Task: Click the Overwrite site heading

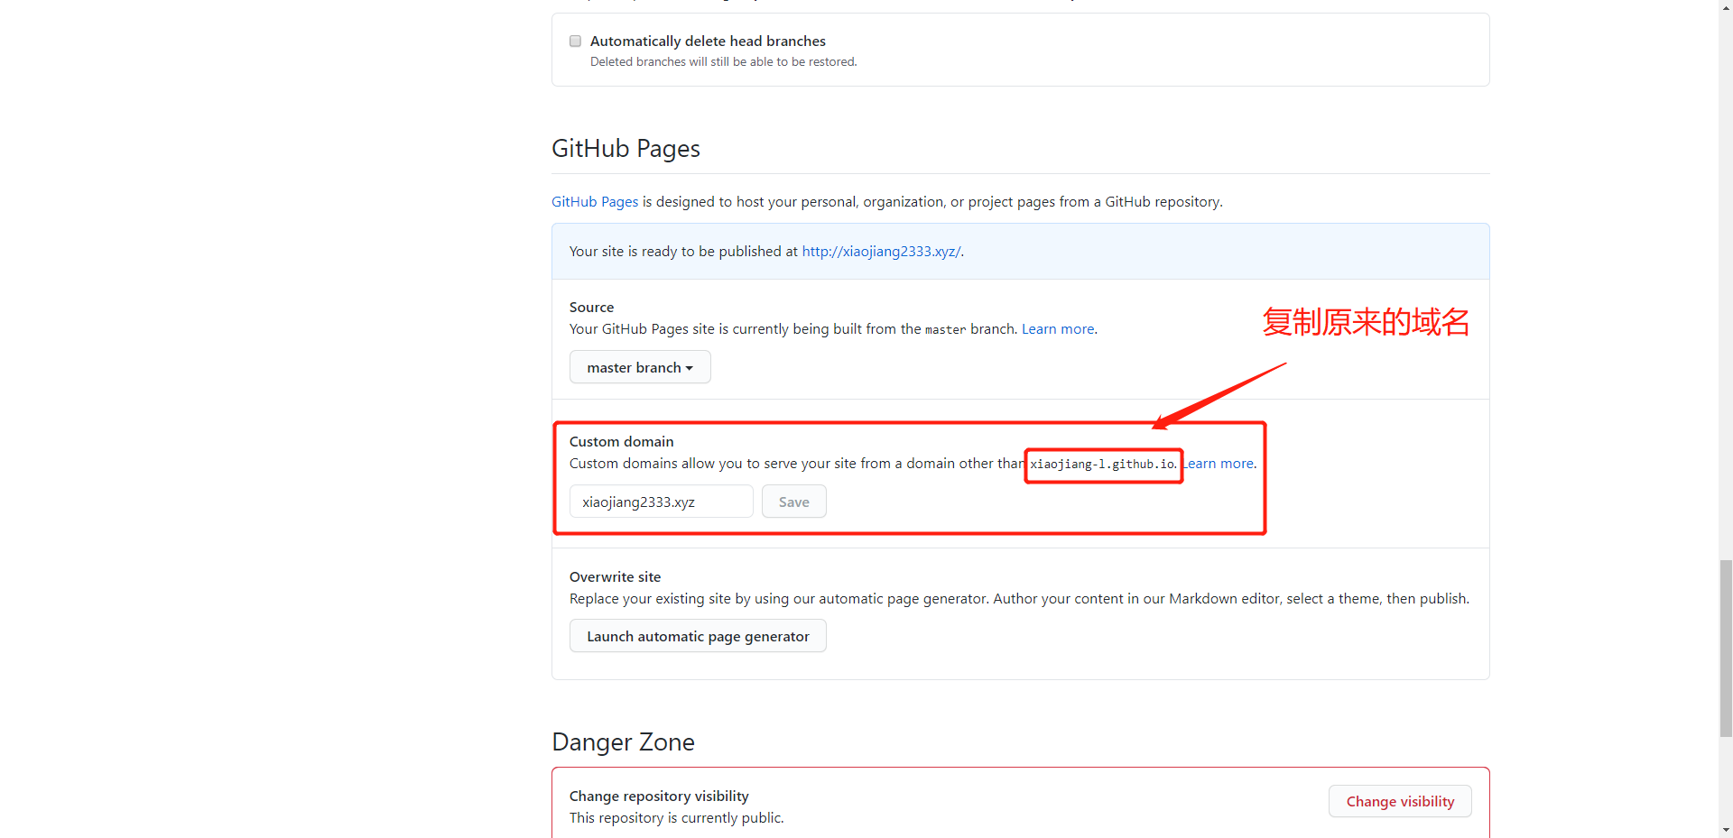Action: point(615,577)
